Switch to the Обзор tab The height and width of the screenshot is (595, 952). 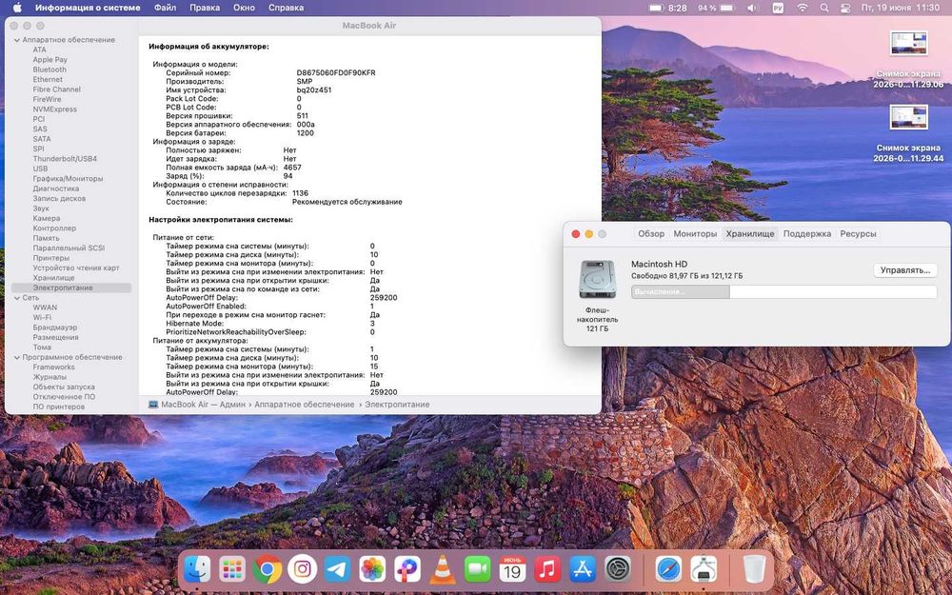(x=651, y=234)
